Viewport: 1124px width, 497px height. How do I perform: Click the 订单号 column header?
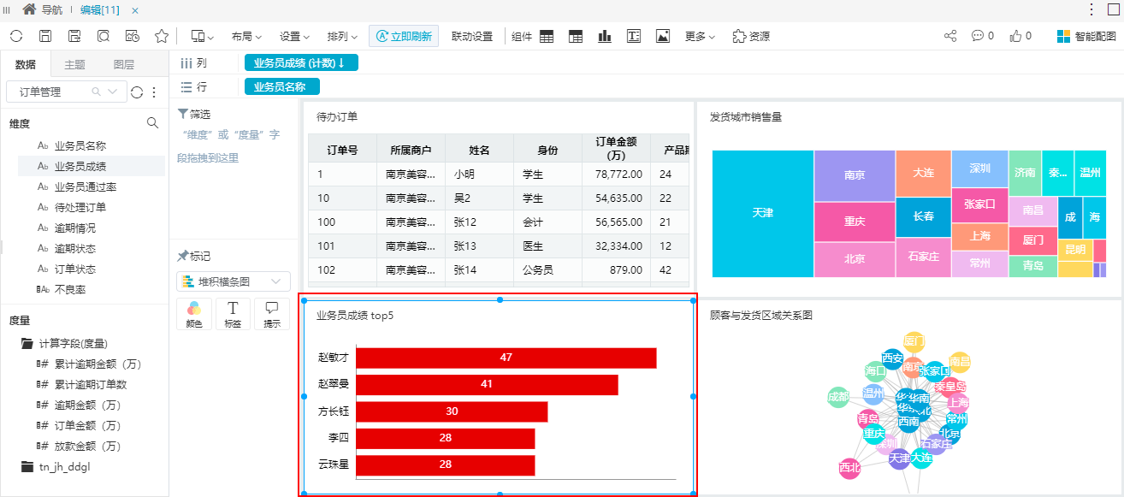(342, 150)
